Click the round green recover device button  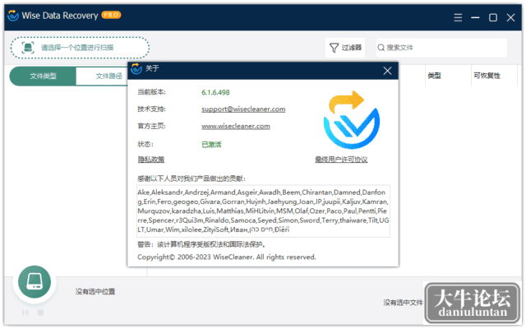coord(35,282)
